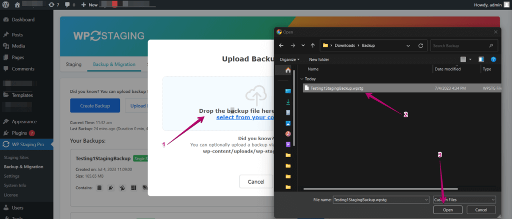Viewport: 512px width, 219px height.
Task: Click the Open button in file dialog
Action: pyautogui.click(x=447, y=210)
